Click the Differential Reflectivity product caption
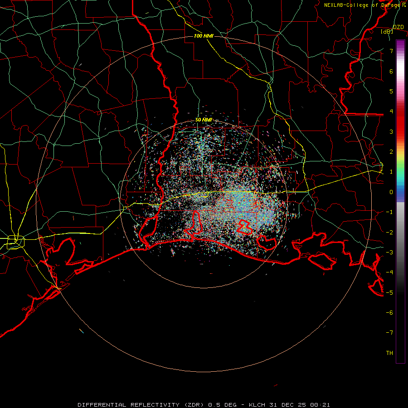The width and height of the screenshot is (408, 408). (x=204, y=405)
